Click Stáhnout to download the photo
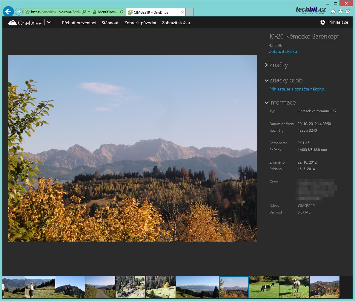Screen dimensions: 355x301 click(110, 23)
